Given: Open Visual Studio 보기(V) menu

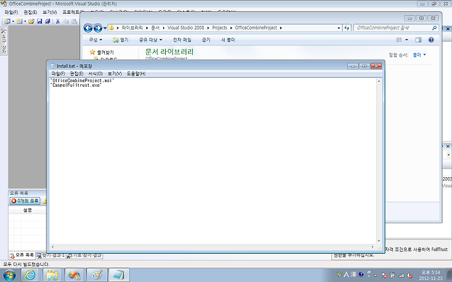Looking at the screenshot, I should tap(50, 12).
